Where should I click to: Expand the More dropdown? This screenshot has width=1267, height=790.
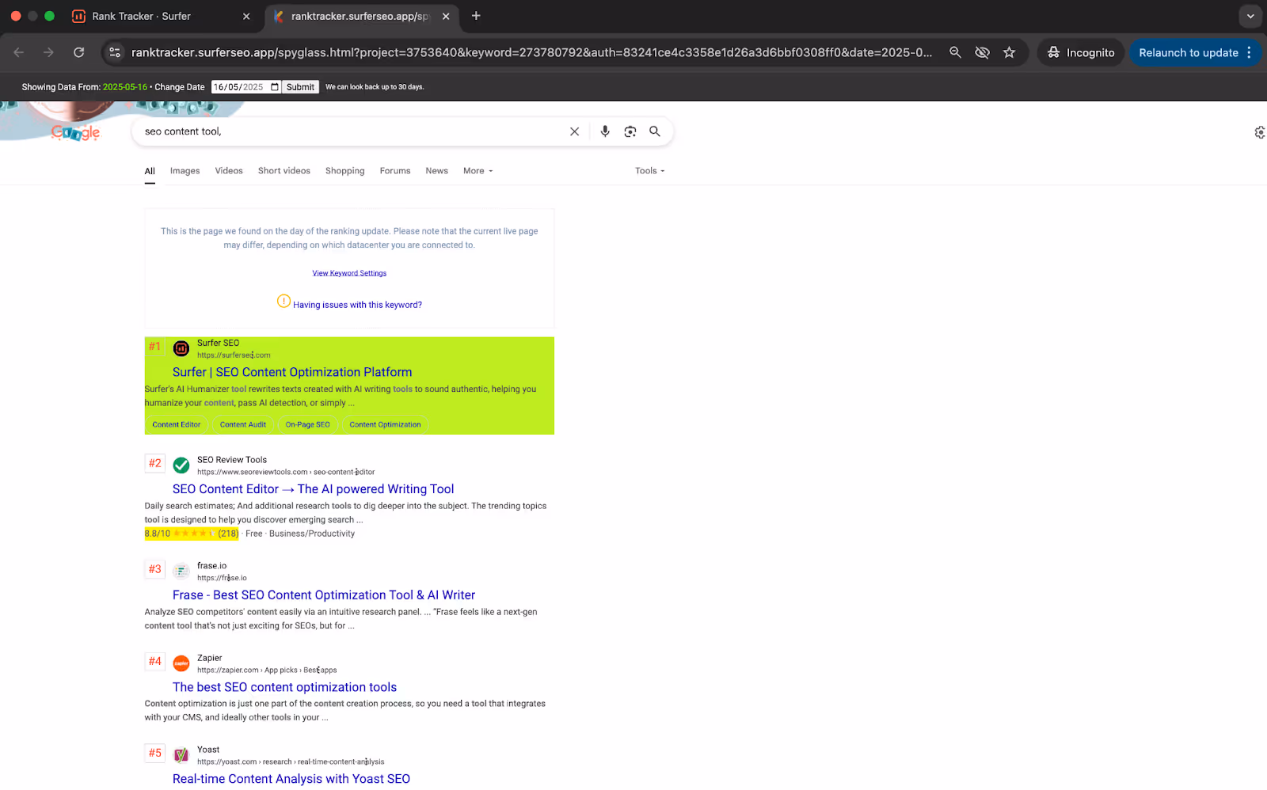(478, 171)
